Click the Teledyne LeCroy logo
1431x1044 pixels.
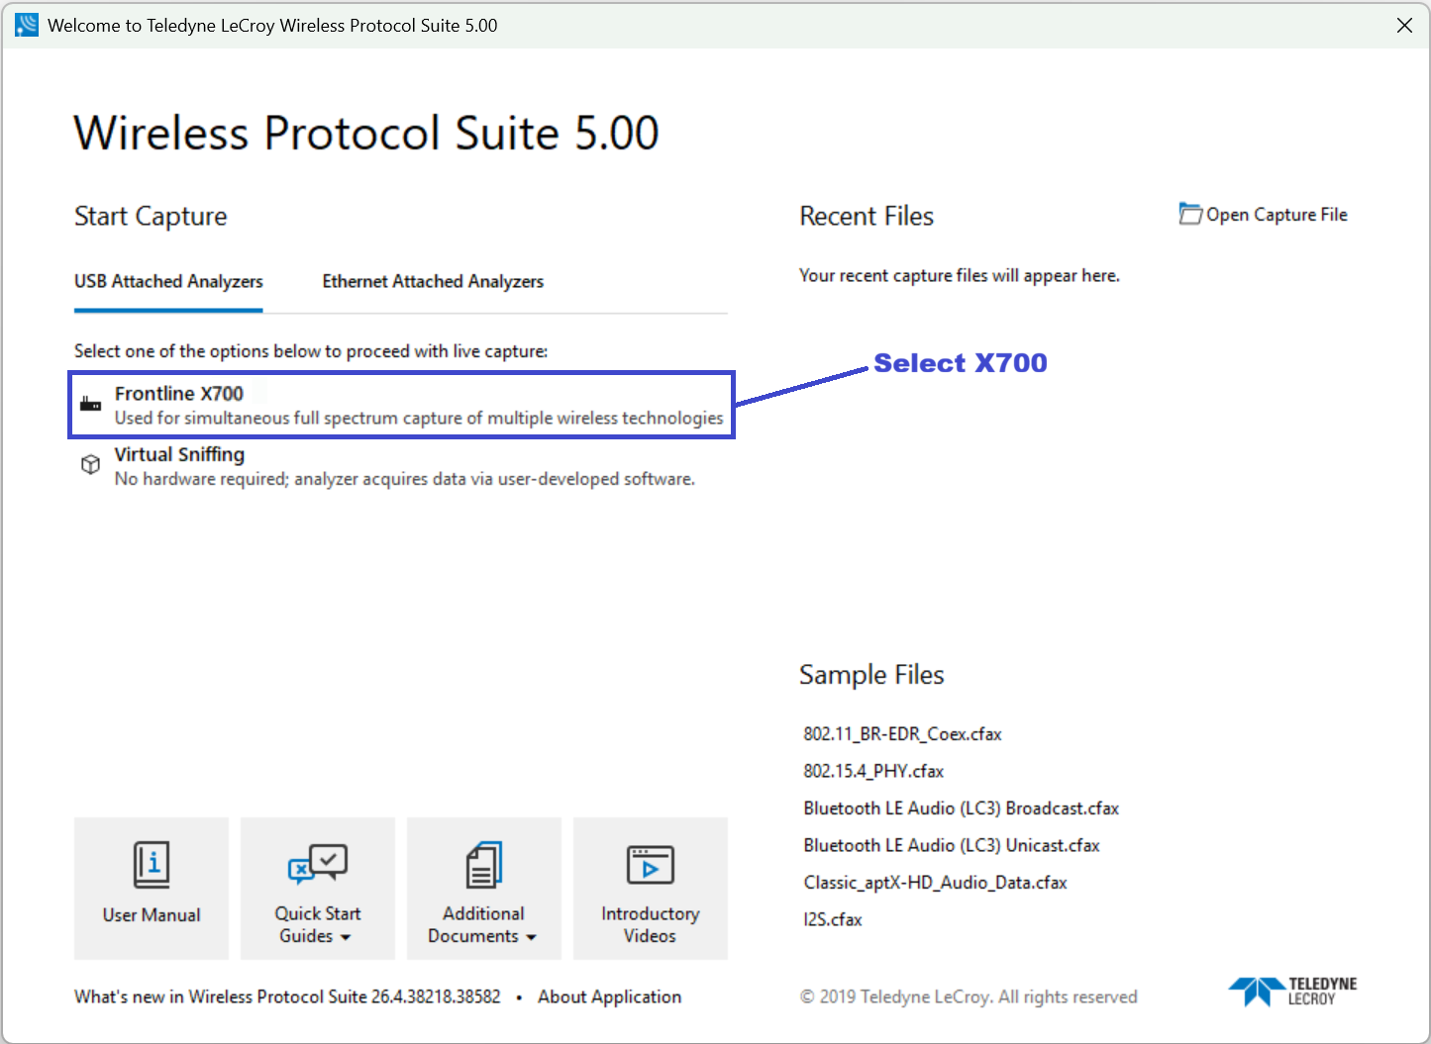point(1292,991)
